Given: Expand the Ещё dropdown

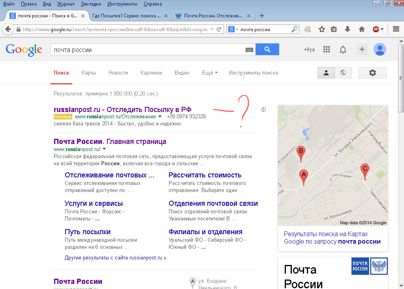Looking at the screenshot, I should pos(210,73).
